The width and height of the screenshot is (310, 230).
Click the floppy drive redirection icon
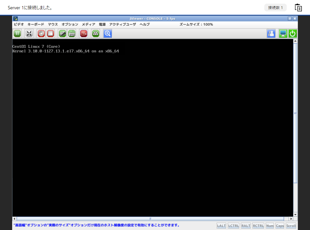click(50, 33)
